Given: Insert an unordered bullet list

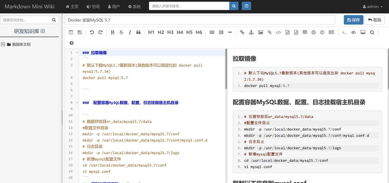Looking at the screenshot, I should point(212,32).
